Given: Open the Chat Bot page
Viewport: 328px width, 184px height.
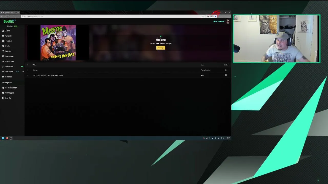Looking at the screenshot, I should click(8, 41).
